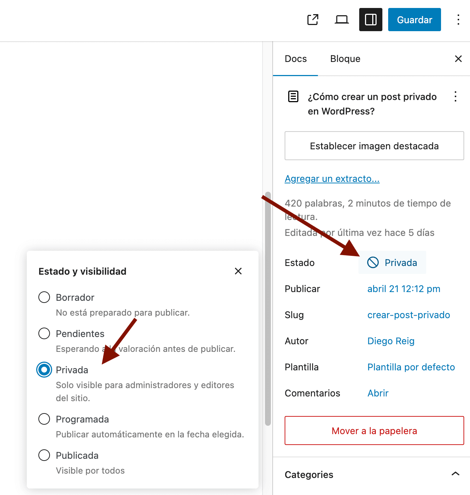Open the Privada status dropdown
This screenshot has width=470, height=495.
(392, 262)
